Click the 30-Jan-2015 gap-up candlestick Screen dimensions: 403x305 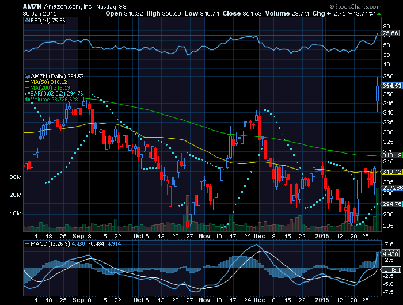[377, 94]
